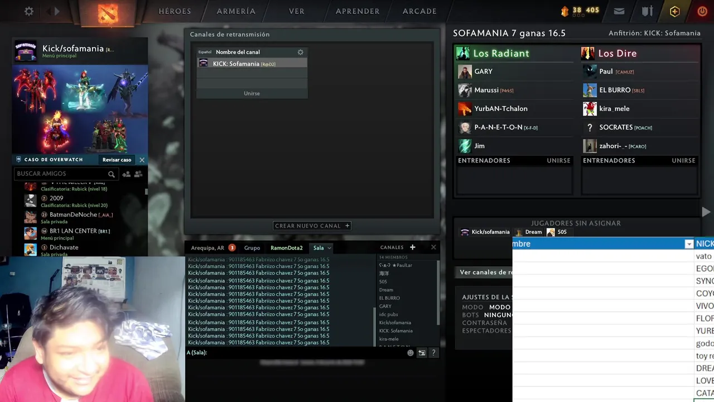
Task: Open the HÉROES menu
Action: click(x=175, y=11)
